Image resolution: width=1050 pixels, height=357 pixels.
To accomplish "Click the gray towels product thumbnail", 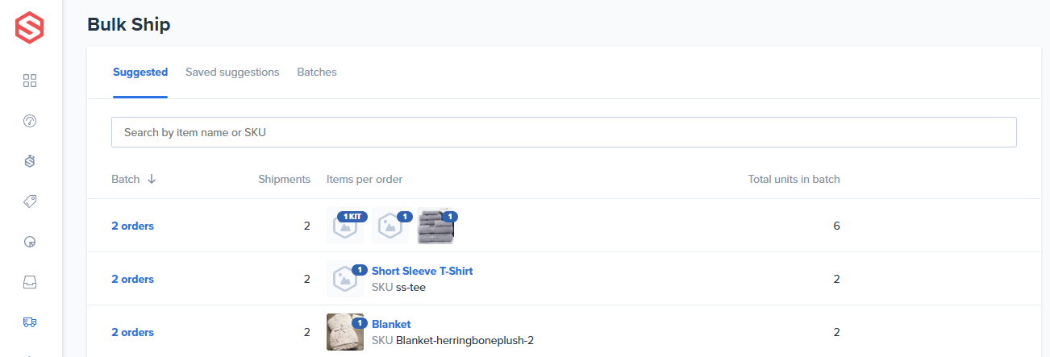I will (x=435, y=227).
